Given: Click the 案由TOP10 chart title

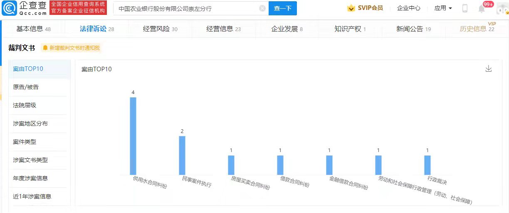Looking at the screenshot, I should click(x=96, y=69).
